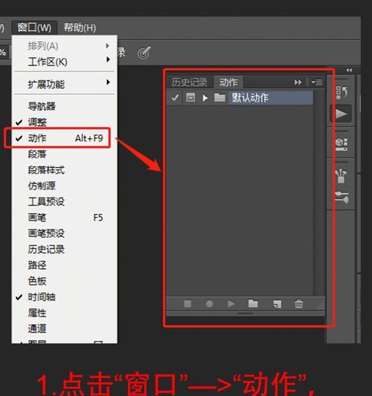Collapse the dock via double-arrow icon
Screen dimensions: 372x396
point(349,70)
